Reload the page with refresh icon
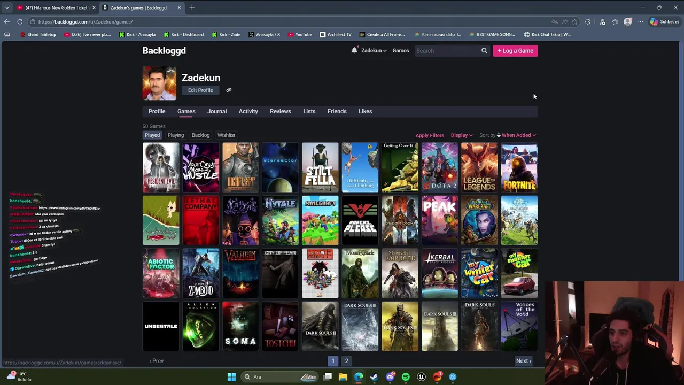 [x=20, y=22]
